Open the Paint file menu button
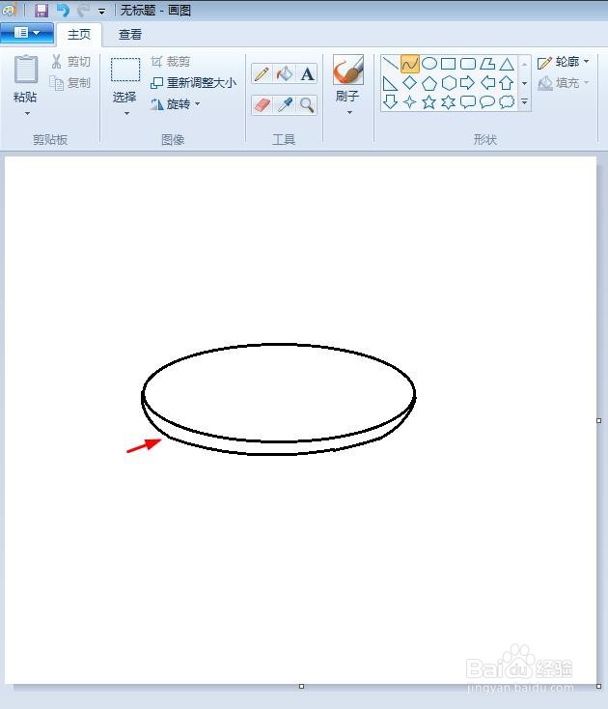608x709 pixels. click(x=27, y=33)
